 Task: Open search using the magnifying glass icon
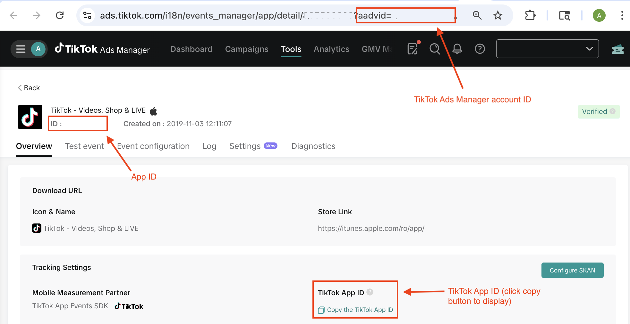435,49
